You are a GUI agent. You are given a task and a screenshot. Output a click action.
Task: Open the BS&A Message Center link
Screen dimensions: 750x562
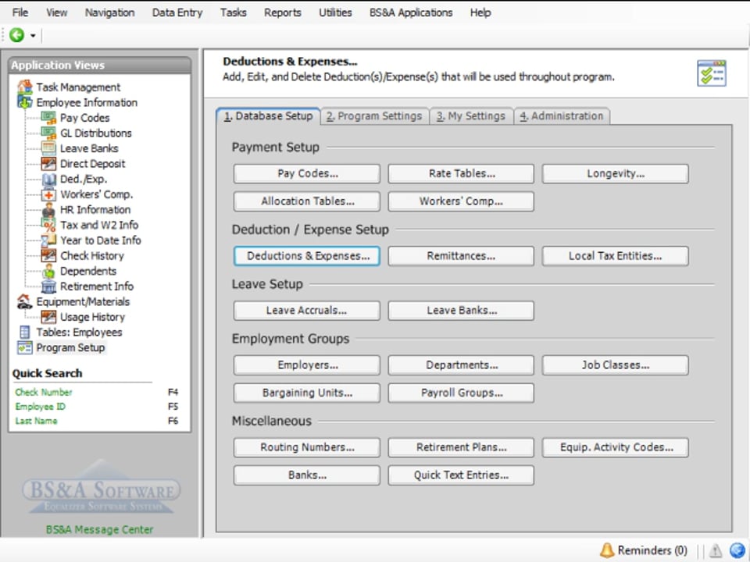click(x=99, y=529)
